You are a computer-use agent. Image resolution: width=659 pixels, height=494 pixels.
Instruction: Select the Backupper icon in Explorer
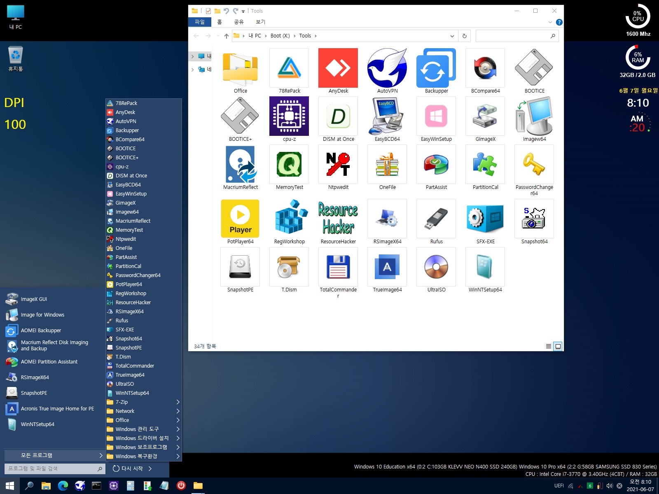(436, 68)
